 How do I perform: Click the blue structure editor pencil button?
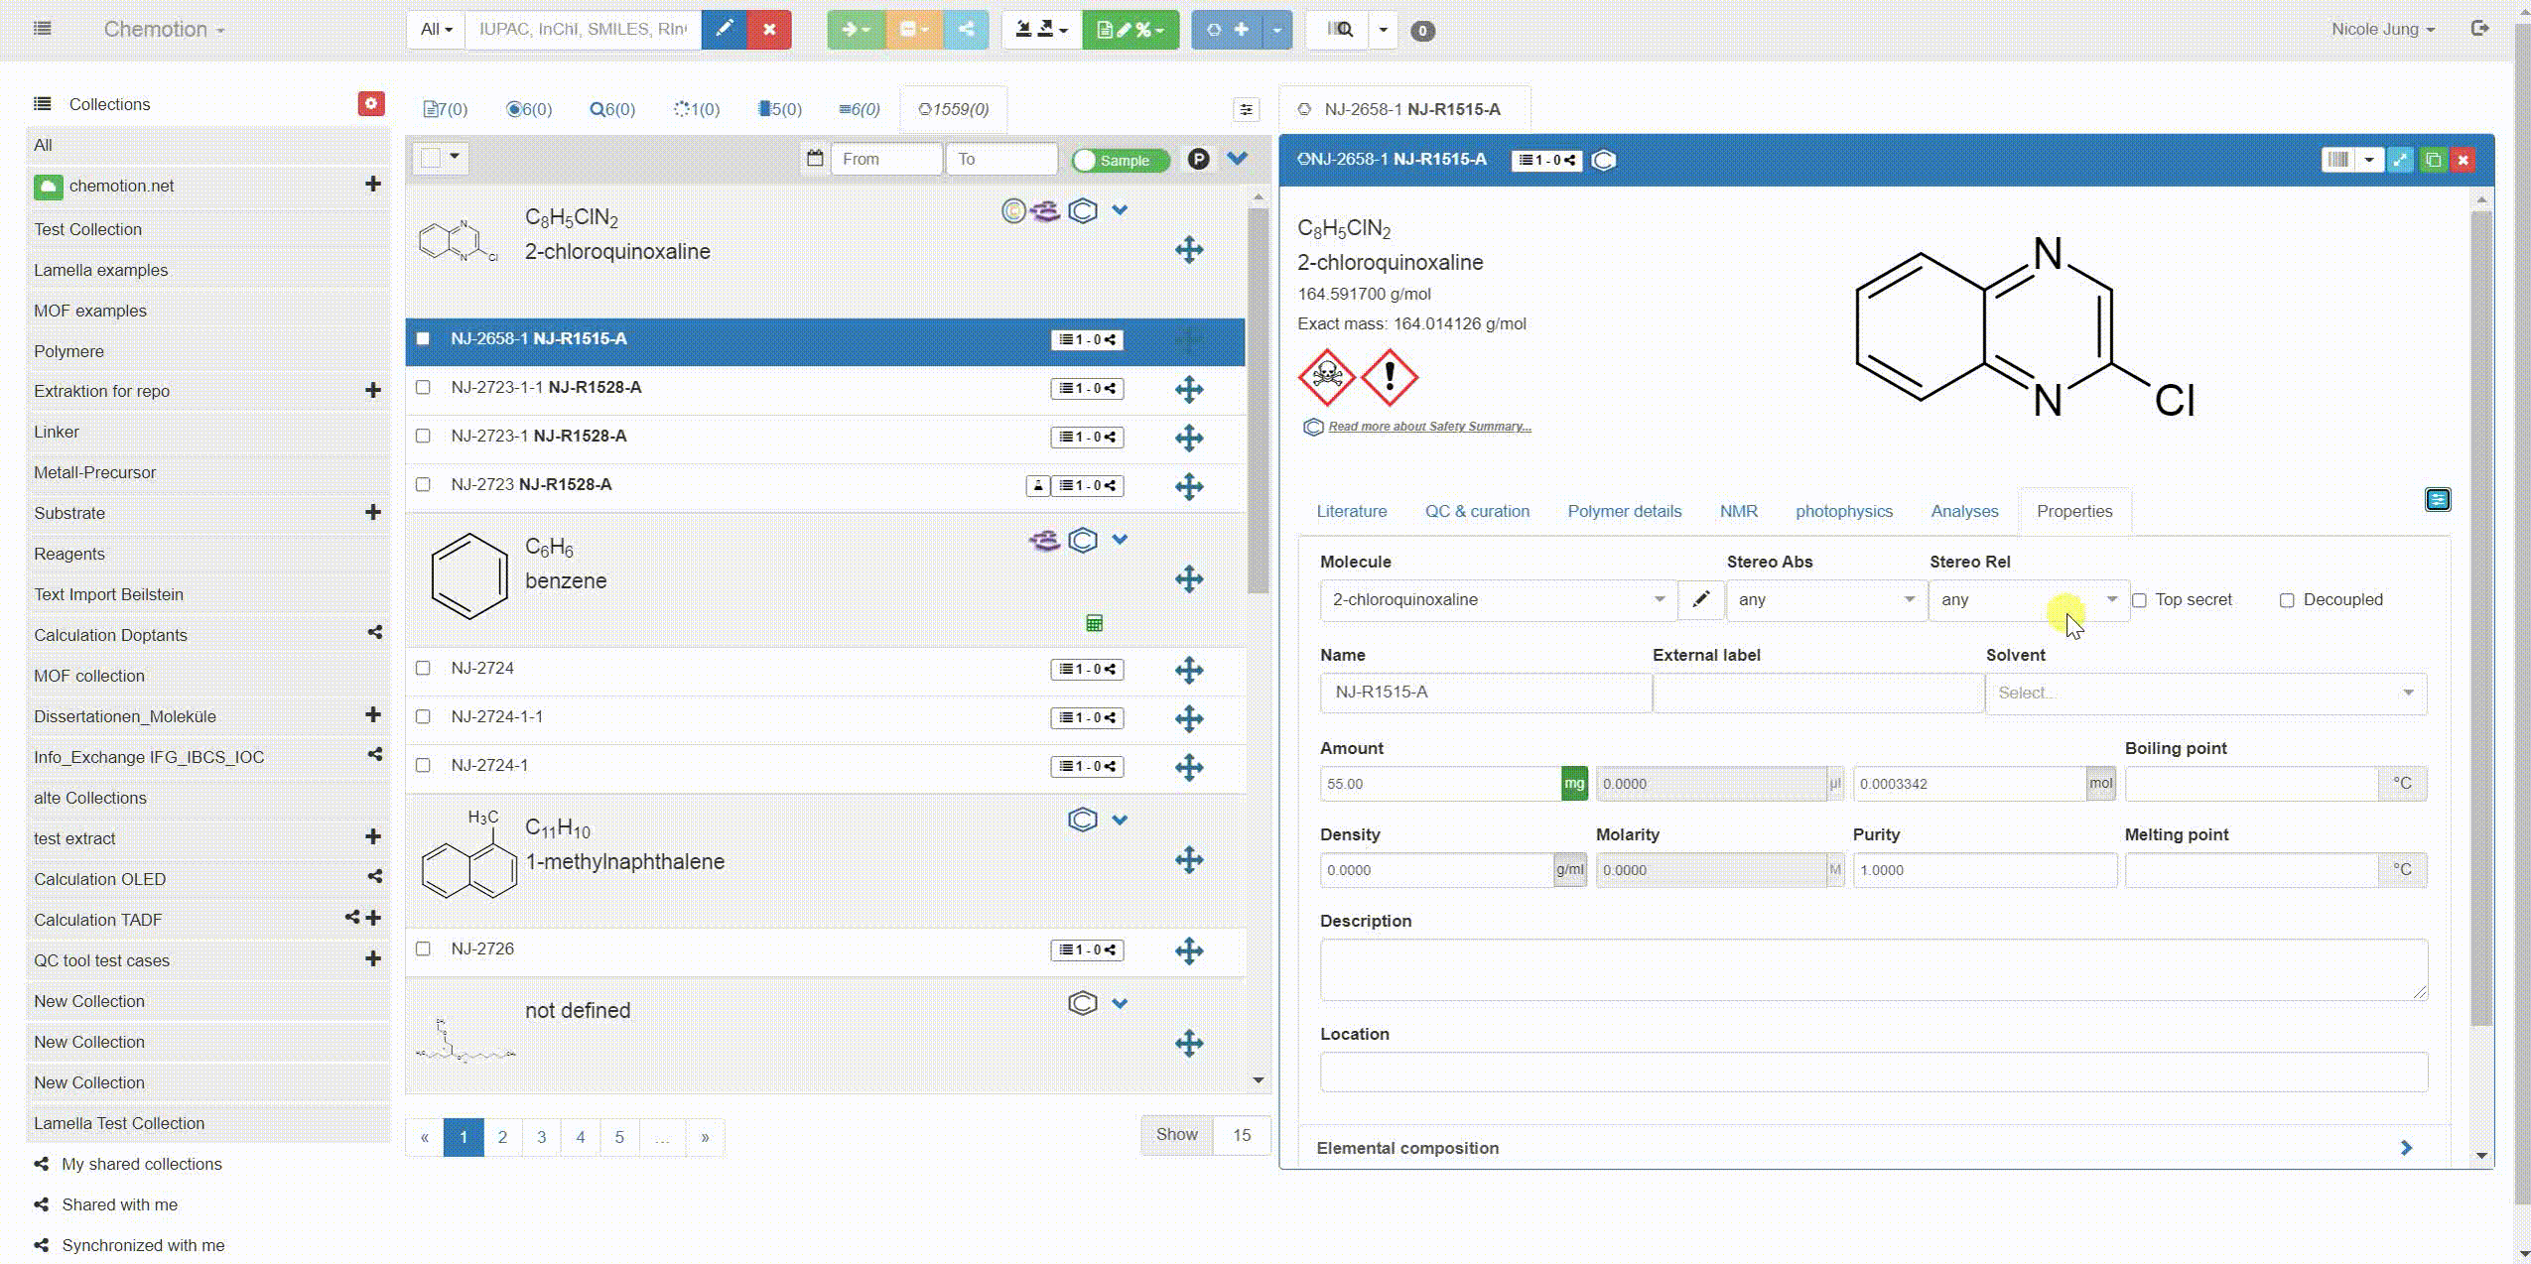pyautogui.click(x=724, y=29)
